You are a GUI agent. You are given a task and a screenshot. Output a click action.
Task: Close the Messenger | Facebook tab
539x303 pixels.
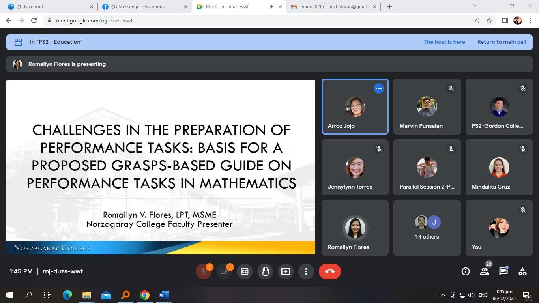(x=186, y=7)
